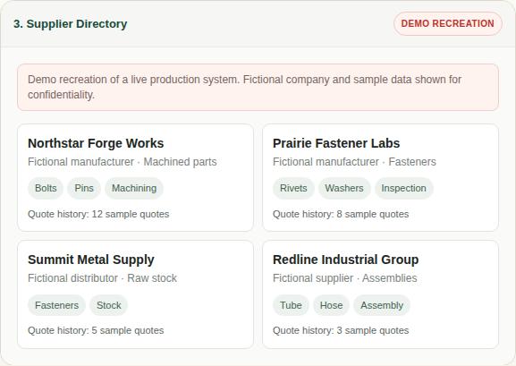Click 'Quote history: 8 sample quotes'
This screenshot has height=366, width=516.
click(341, 214)
